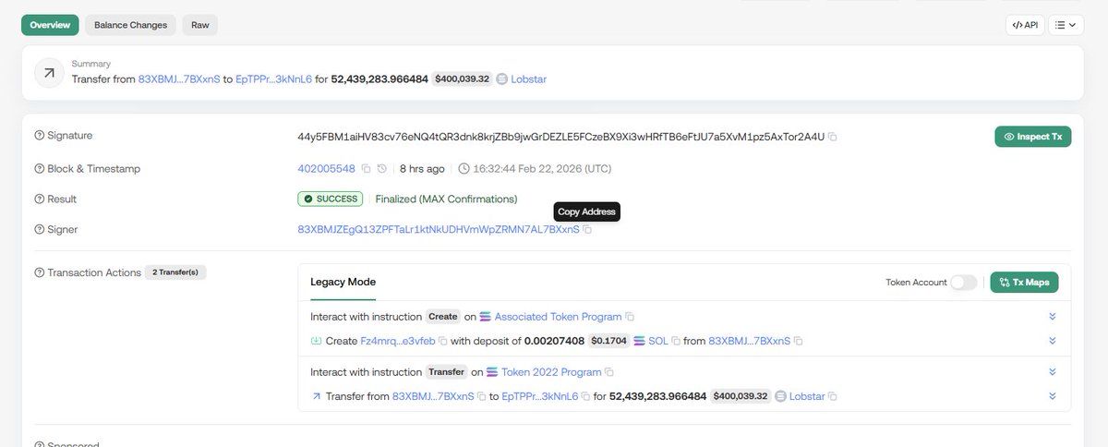Viewport: 1108px width, 447px height.
Task: Open the Raw tab
Action: 200,25
